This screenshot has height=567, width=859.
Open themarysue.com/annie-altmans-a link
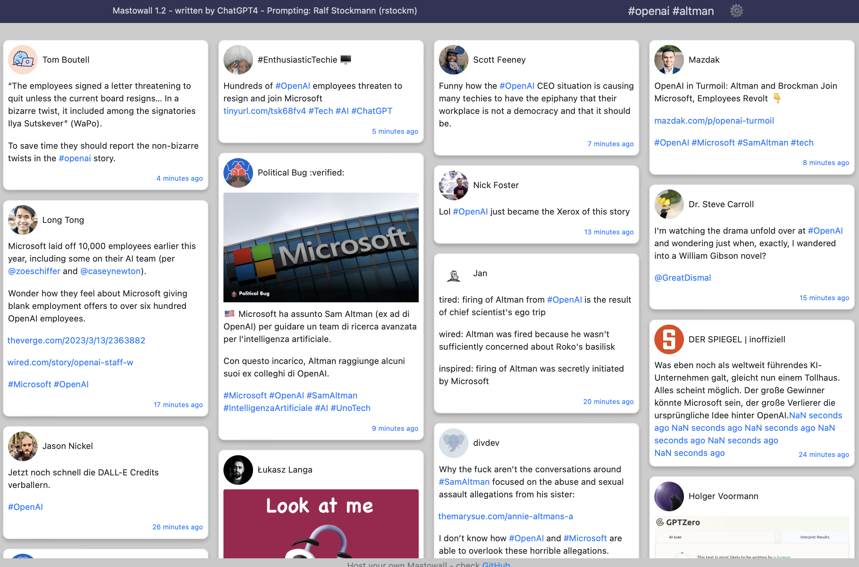click(x=506, y=516)
